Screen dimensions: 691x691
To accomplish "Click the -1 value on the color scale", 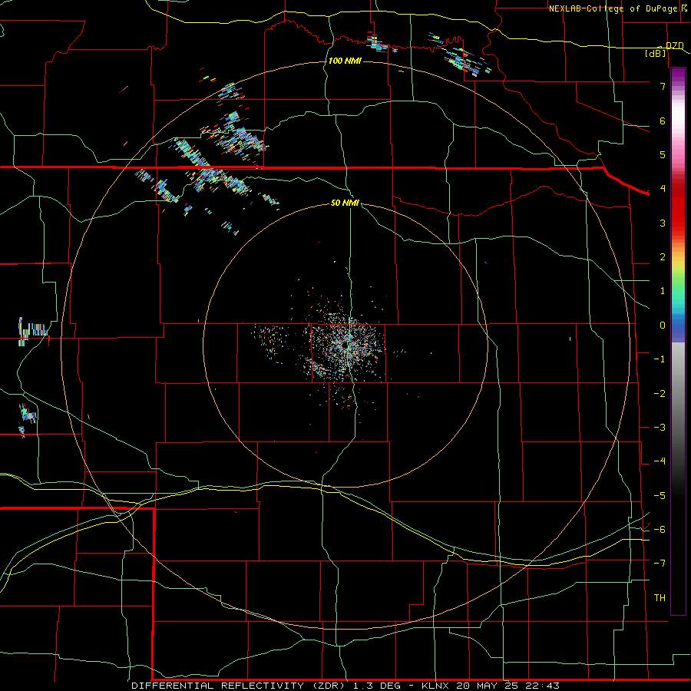I will 660,359.
